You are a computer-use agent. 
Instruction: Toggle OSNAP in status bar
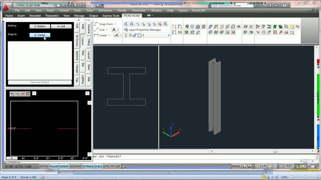64,166
